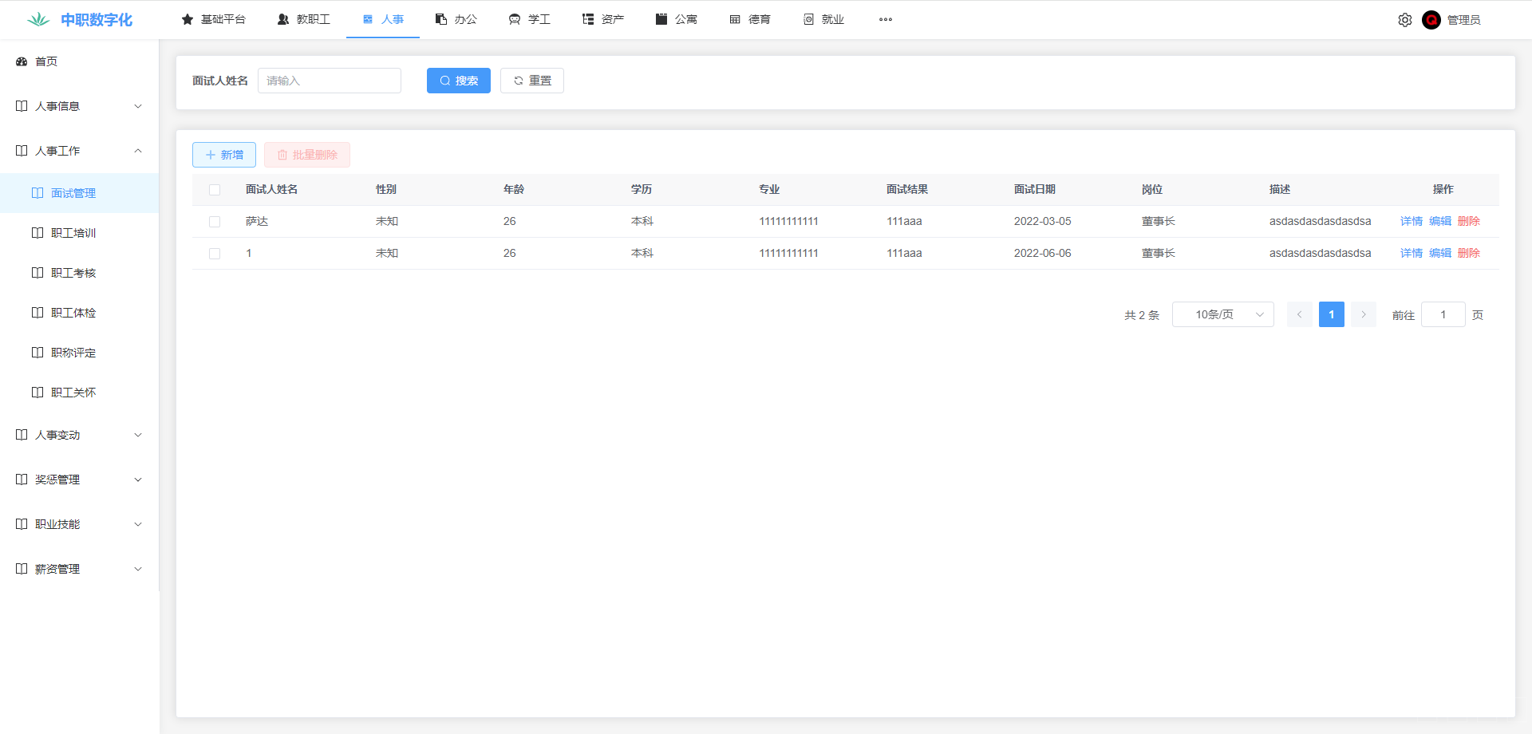Expand the 薪资管理 sidebar menu
The height and width of the screenshot is (734, 1532).
click(79, 569)
